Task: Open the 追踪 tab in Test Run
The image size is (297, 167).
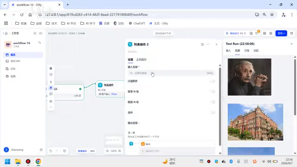Action: pos(256,51)
